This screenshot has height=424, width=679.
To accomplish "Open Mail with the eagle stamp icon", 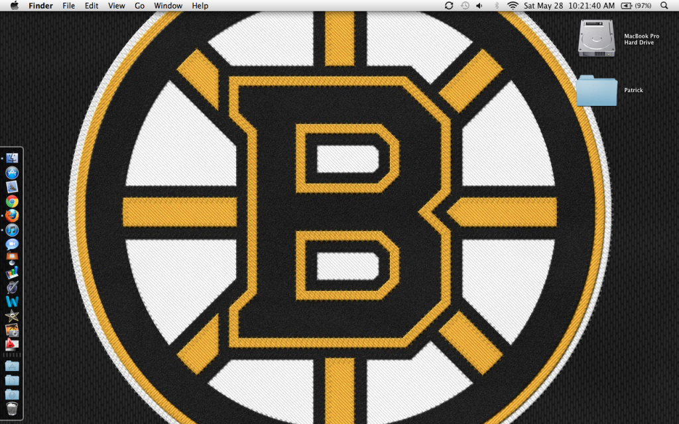I will (x=12, y=187).
